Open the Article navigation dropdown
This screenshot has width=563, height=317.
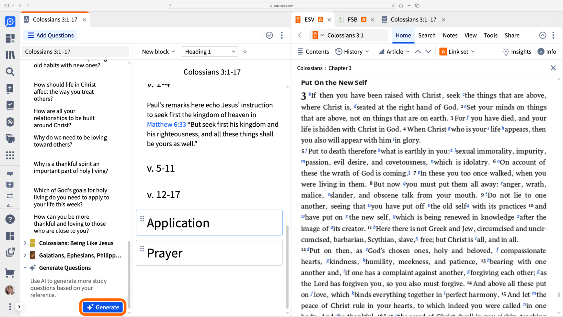coord(394,52)
